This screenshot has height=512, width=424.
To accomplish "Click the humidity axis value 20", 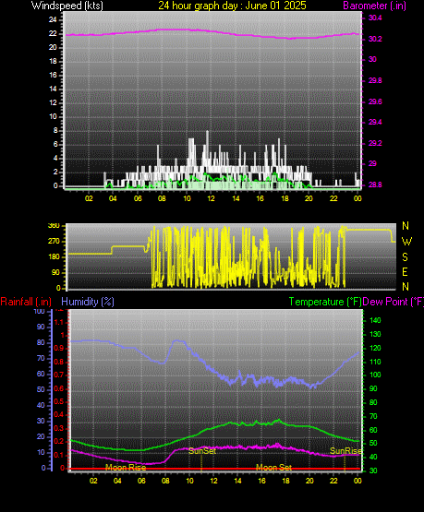I will 41,437.
